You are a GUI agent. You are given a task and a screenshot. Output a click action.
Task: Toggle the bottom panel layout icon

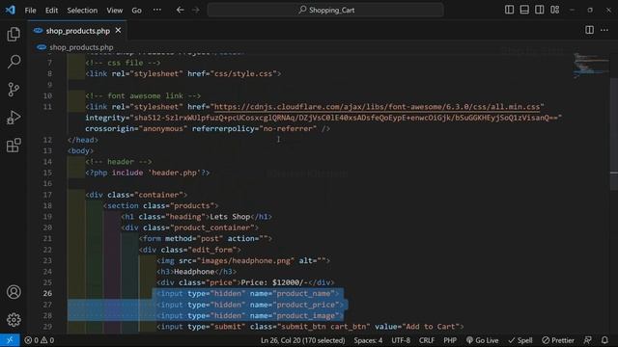(524, 10)
